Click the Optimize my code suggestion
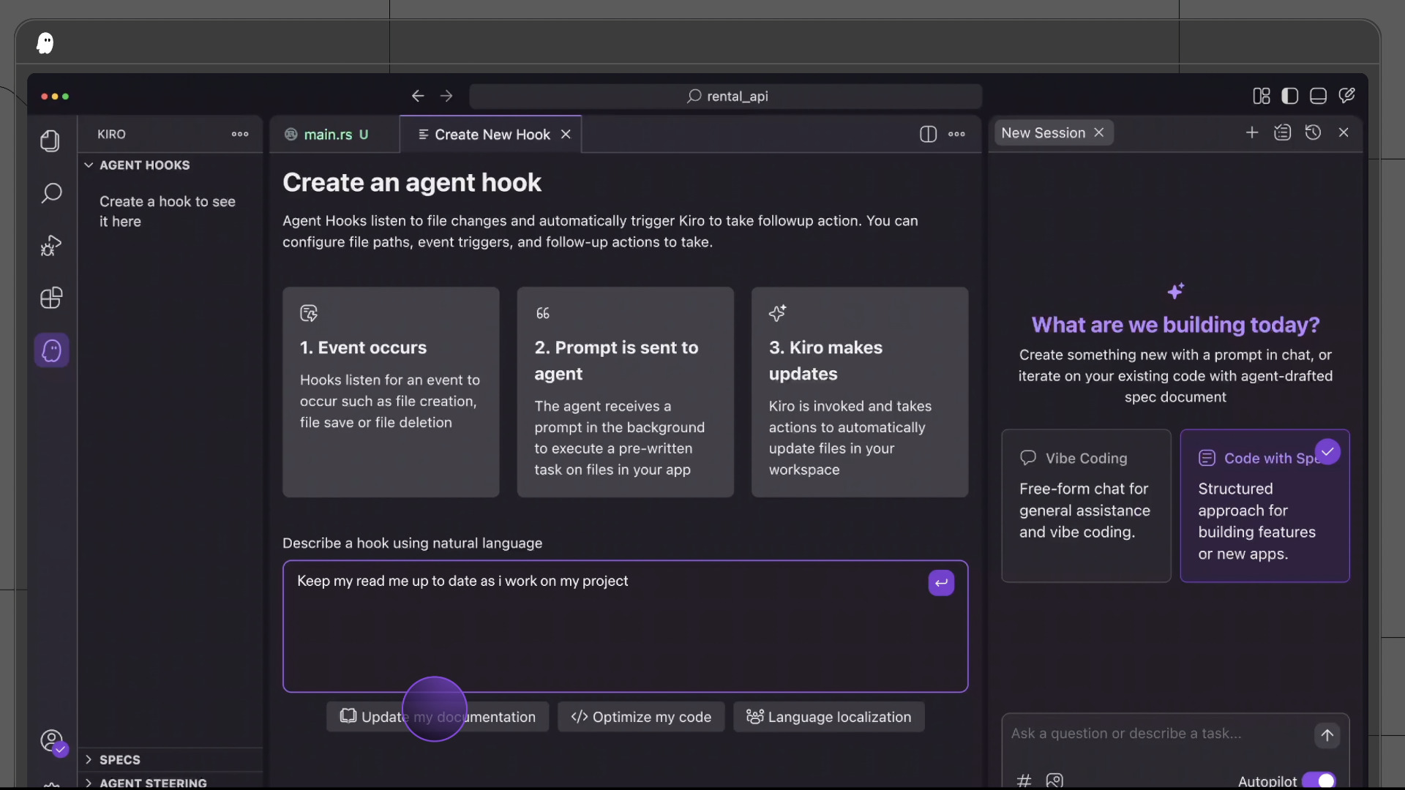 point(641,717)
